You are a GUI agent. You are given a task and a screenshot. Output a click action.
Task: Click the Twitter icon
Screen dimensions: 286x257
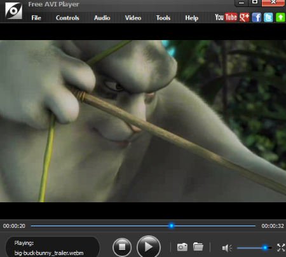(x=268, y=17)
